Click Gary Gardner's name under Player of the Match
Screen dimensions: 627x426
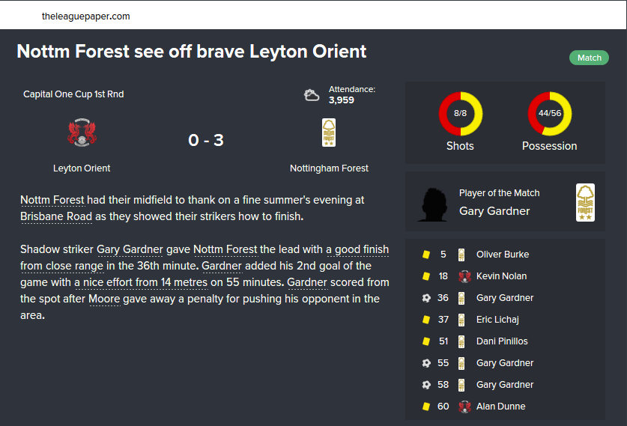(494, 211)
